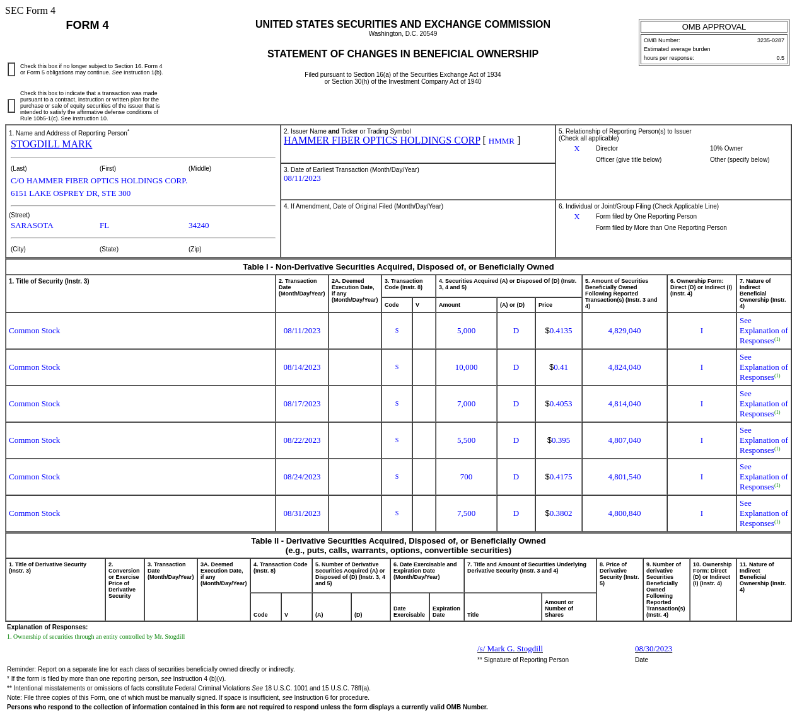Click transaction date 08/31/2023 in Table I
The width and height of the screenshot is (797, 720).
point(302,513)
